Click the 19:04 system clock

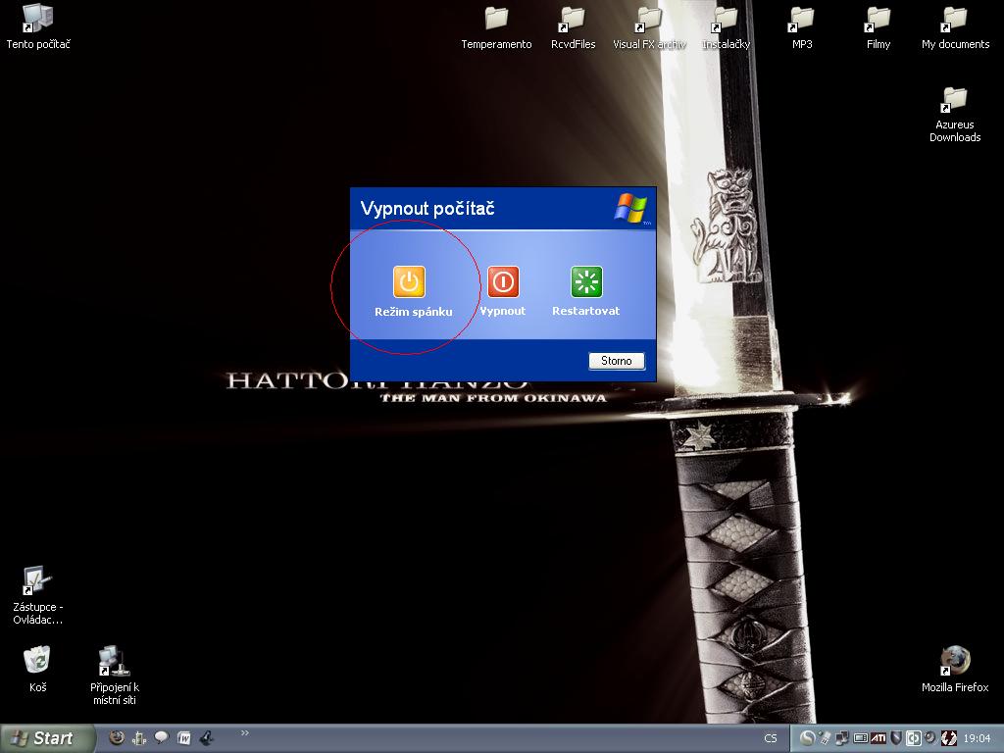978,738
